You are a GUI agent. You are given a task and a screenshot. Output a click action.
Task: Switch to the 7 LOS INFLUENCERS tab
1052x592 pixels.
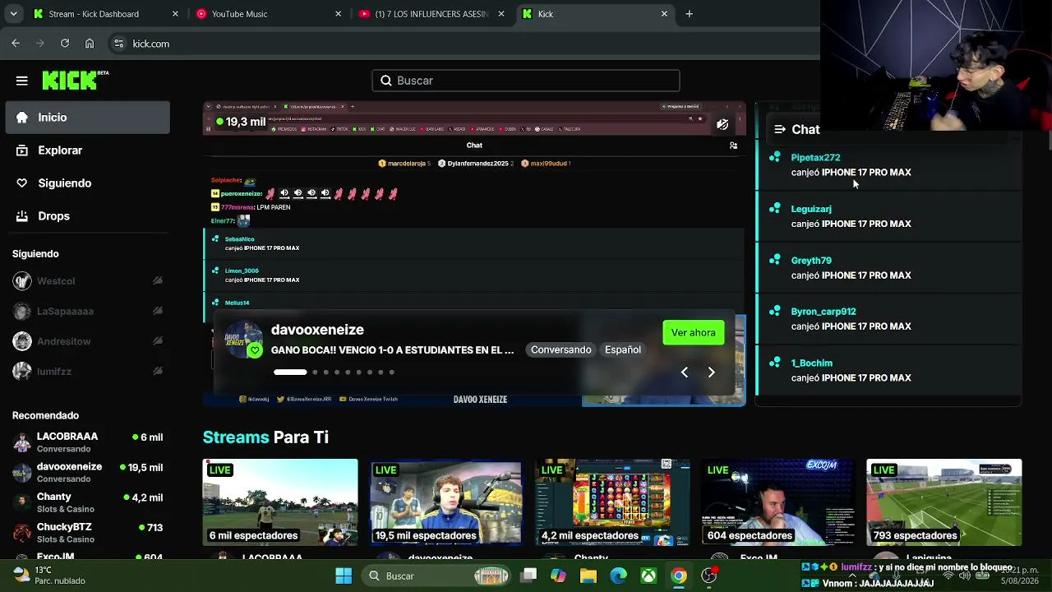[431, 14]
